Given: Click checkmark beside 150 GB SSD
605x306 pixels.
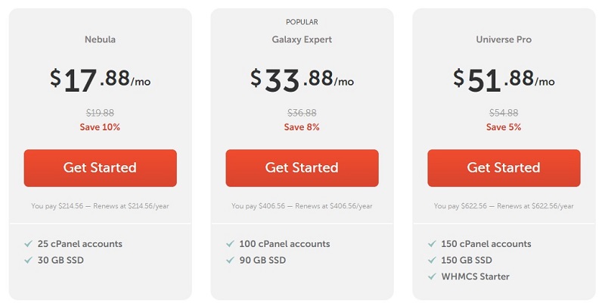Looking at the screenshot, I should (x=433, y=260).
